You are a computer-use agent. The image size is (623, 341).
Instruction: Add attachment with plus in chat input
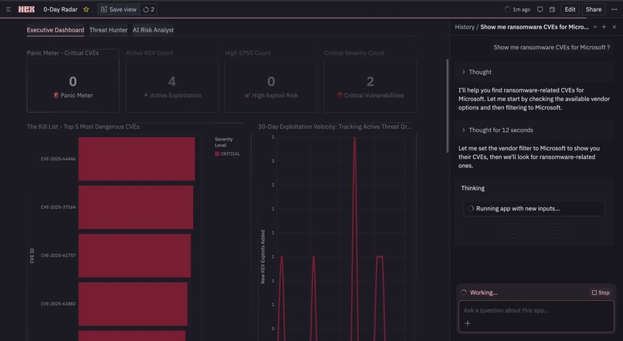(x=468, y=323)
